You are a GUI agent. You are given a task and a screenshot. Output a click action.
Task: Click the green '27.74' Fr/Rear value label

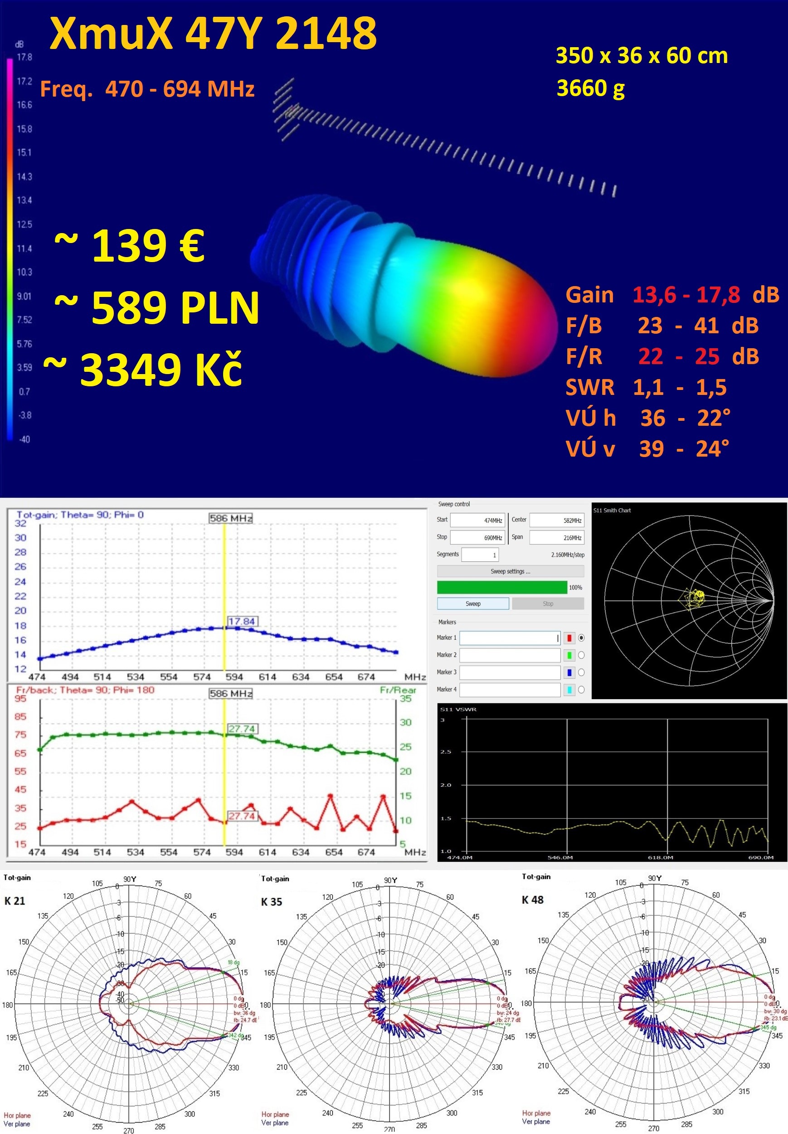tap(242, 729)
